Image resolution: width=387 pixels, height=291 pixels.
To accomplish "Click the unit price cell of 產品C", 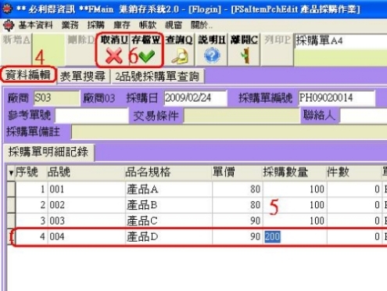I will [237, 221].
